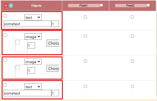
Task: Click the Choose file button in second row
Action: pyautogui.click(x=53, y=43)
